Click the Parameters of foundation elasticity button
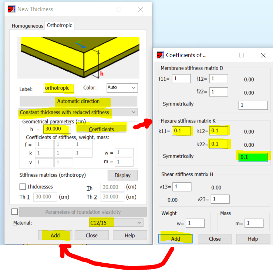Image resolution: width=273 pixels, height=270 pixels. click(x=83, y=212)
